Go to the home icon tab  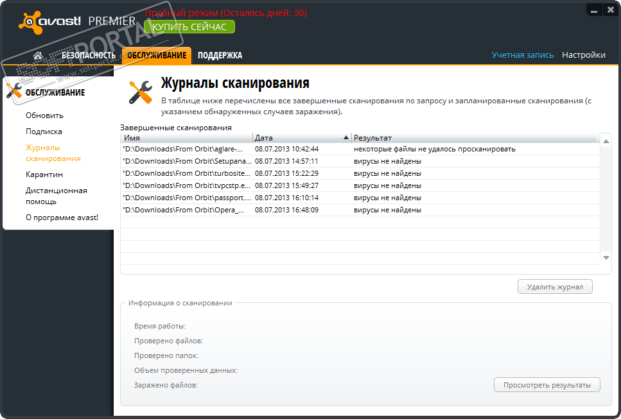point(38,55)
